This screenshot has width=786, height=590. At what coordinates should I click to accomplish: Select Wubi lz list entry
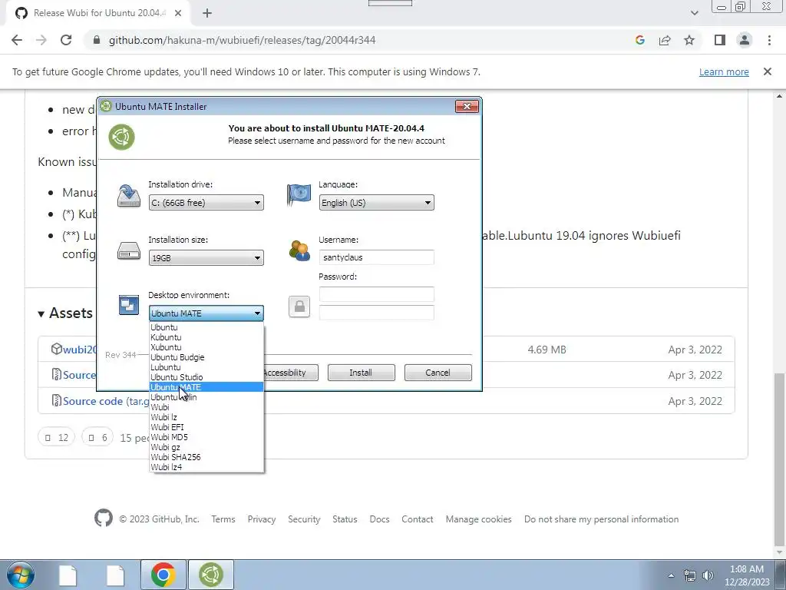[206, 417]
